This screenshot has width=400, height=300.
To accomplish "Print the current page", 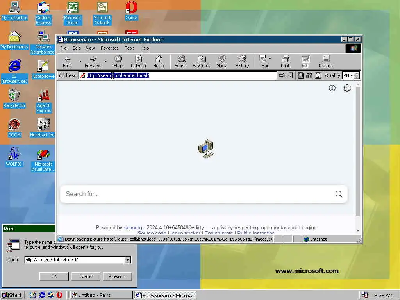I will pos(285,62).
